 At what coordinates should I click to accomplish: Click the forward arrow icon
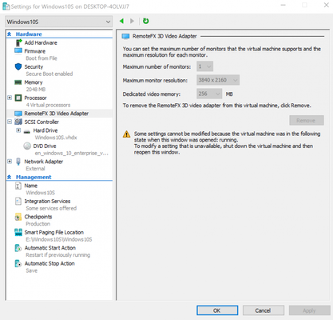[132, 21]
